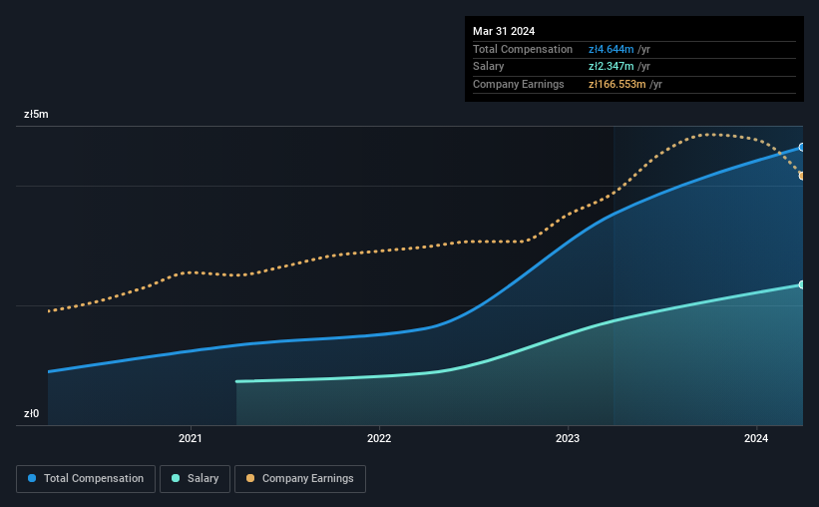Click the zł2.347m salary value
The image size is (819, 507).
(612, 67)
